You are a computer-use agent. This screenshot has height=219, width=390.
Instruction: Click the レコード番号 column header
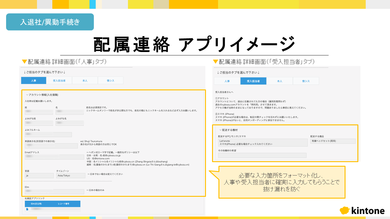click(x=63, y=203)
